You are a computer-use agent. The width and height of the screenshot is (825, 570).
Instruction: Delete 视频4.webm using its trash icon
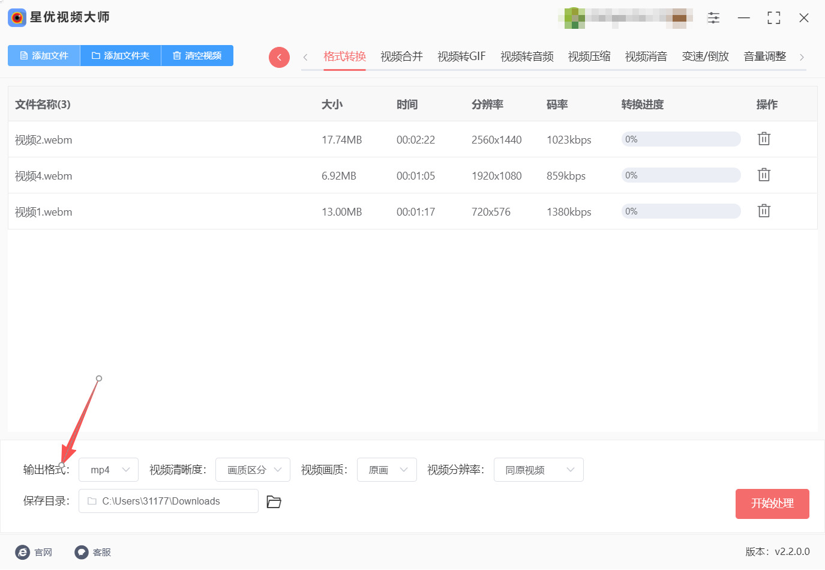[x=764, y=175]
